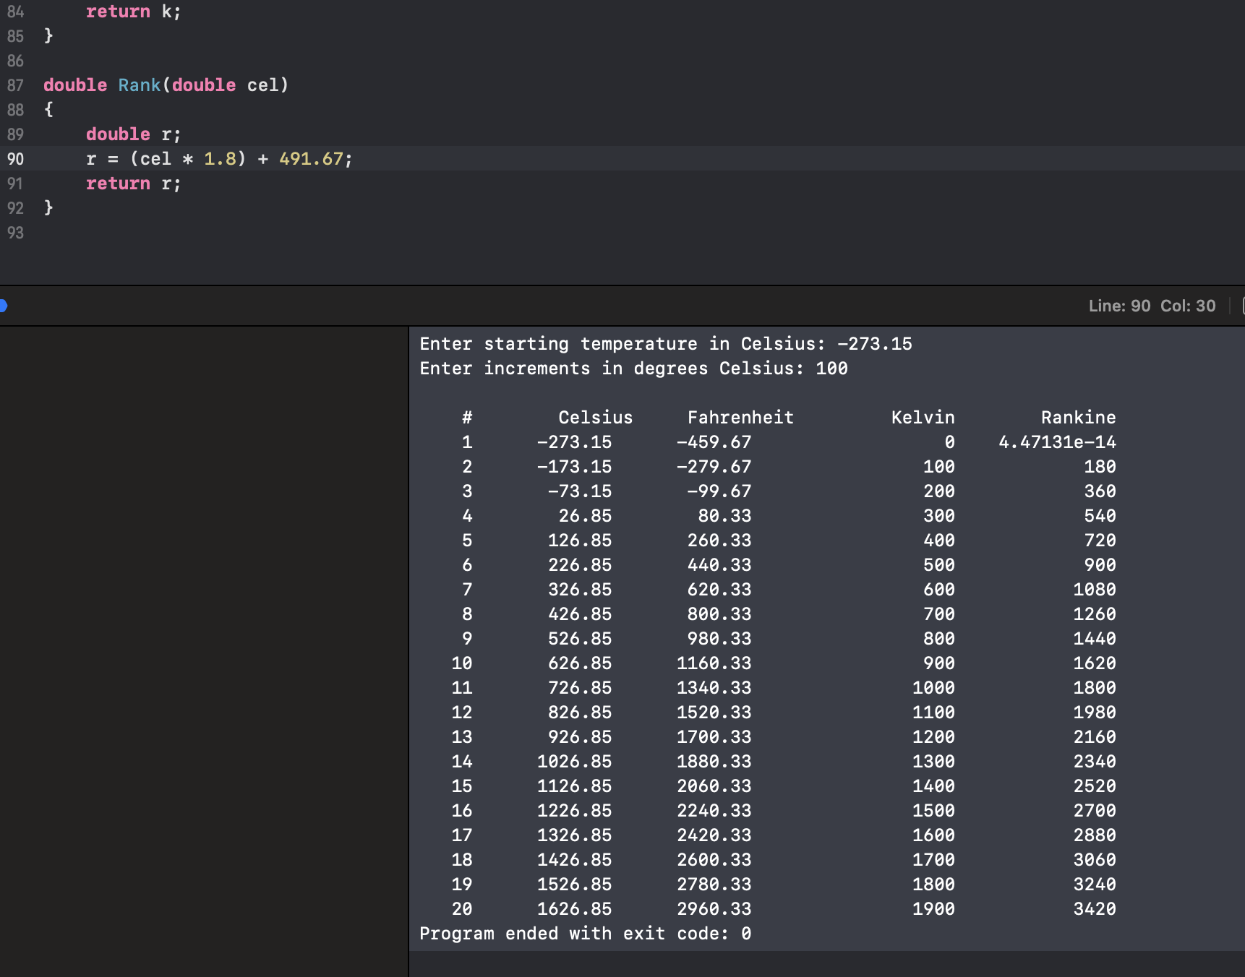This screenshot has height=977, width=1245.
Task: Place cursor on 'return k;' statement
Action: (x=134, y=12)
